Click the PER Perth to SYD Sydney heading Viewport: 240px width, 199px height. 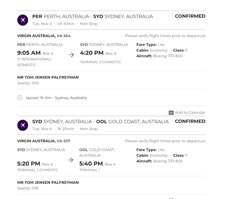(x=92, y=16)
